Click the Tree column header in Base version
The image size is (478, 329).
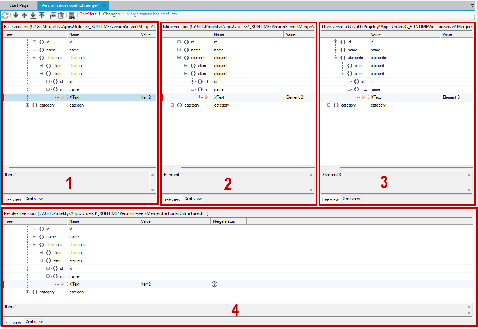[35, 34]
